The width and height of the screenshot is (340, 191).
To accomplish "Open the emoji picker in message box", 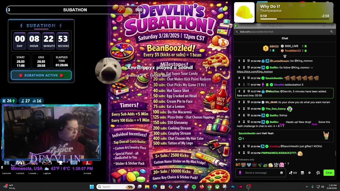I will click(282, 173).
